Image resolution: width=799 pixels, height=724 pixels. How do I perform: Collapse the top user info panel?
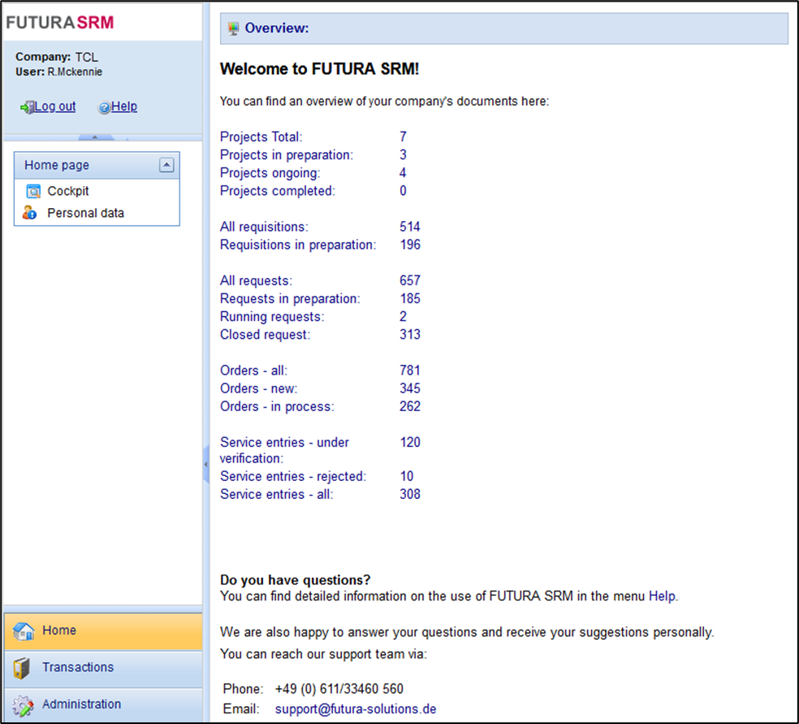tap(94, 137)
